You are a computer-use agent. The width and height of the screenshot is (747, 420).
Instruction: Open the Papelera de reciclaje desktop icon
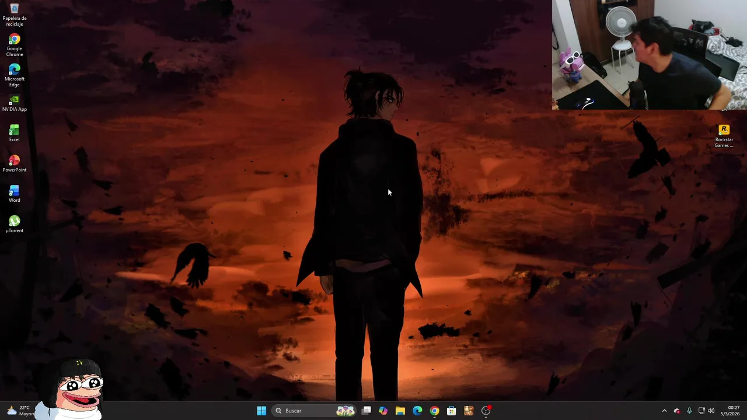pos(15,15)
